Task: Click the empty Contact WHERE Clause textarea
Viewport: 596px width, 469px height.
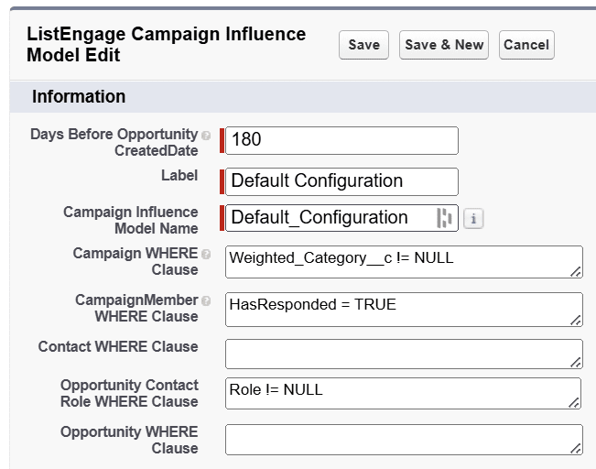Action: pos(404,354)
